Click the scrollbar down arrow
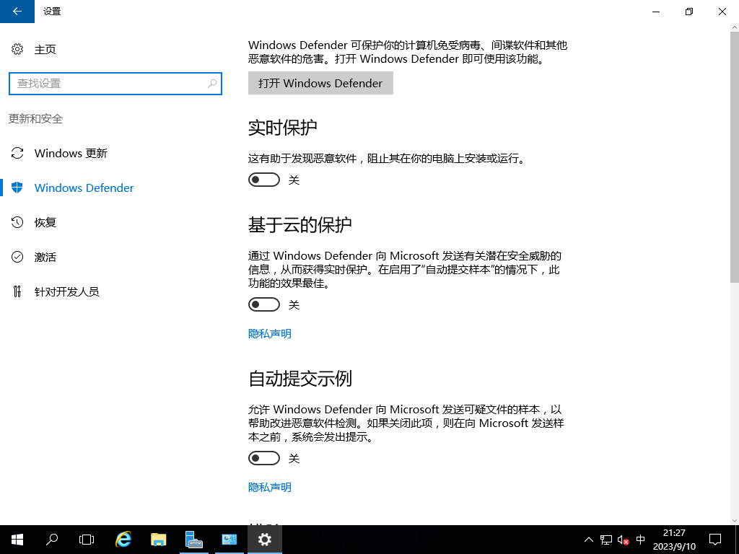The width and height of the screenshot is (739, 554). [734, 521]
